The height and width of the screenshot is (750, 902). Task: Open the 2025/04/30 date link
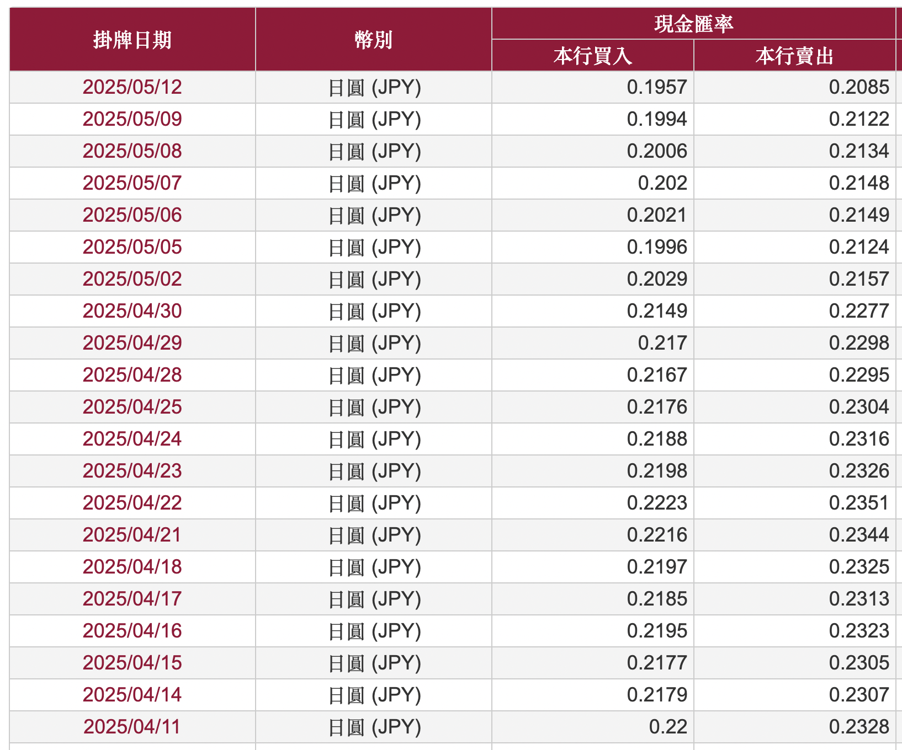pyautogui.click(x=132, y=311)
